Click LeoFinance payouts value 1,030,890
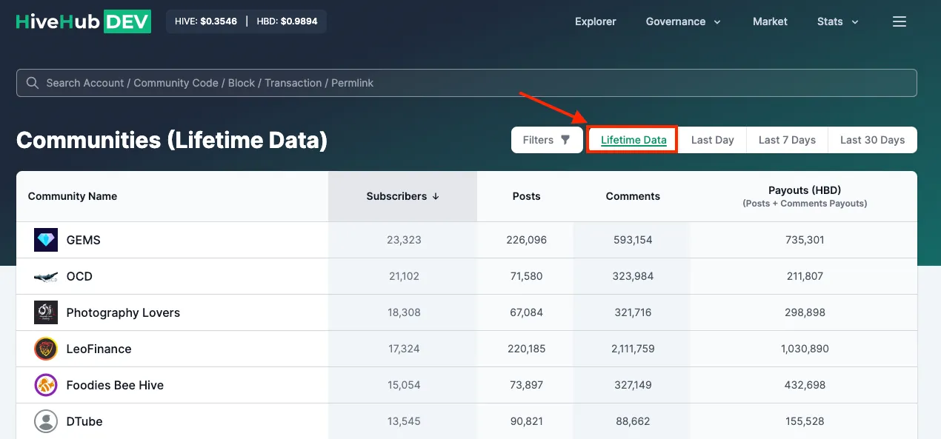This screenshot has height=439, width=941. click(x=805, y=349)
